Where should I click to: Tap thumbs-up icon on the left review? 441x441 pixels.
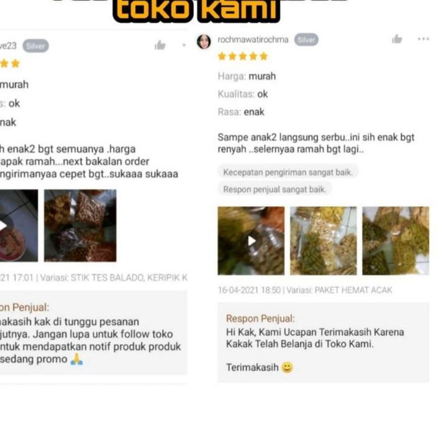pos(160,45)
